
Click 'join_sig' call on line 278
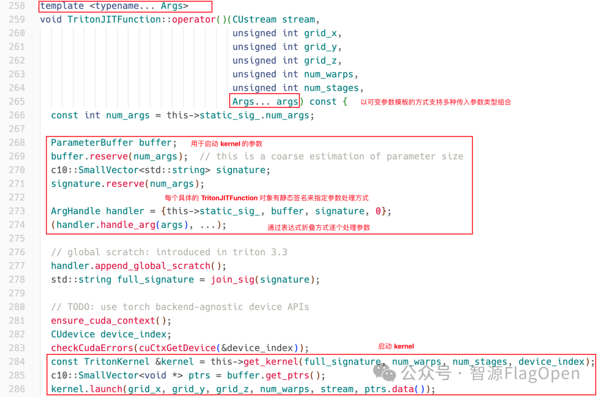pos(232,280)
